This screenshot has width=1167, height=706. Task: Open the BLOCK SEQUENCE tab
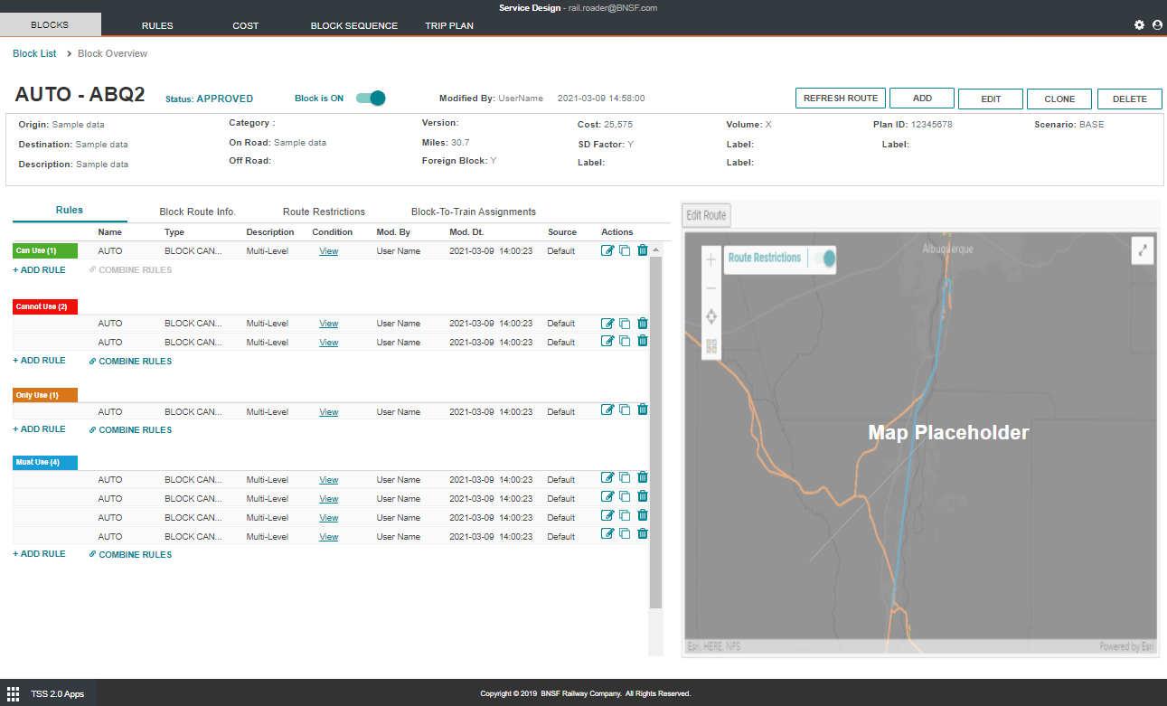(x=354, y=25)
